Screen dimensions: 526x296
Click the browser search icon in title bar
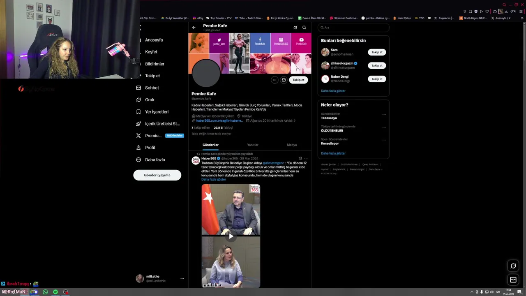point(504,5)
